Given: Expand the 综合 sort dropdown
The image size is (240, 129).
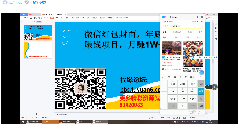Looking at the screenshot, I should (165, 37).
